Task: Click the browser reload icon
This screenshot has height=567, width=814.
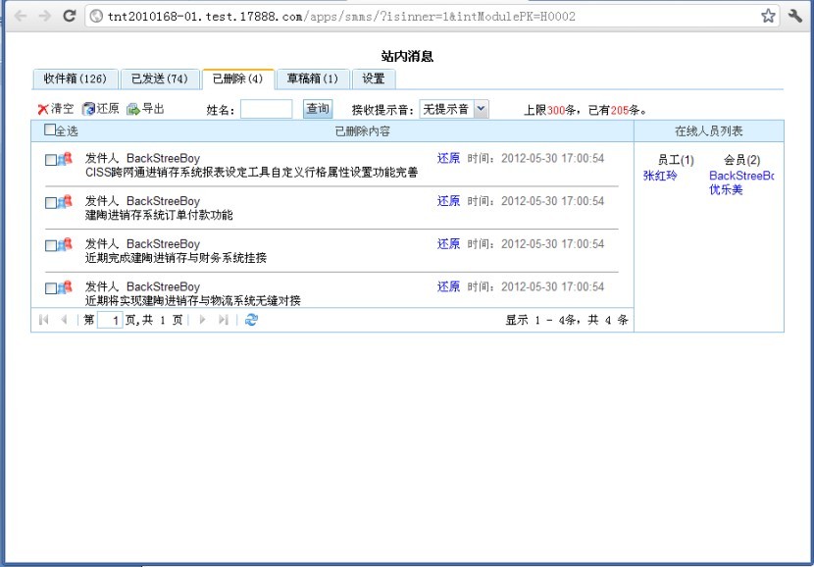Action: pyautogui.click(x=69, y=16)
